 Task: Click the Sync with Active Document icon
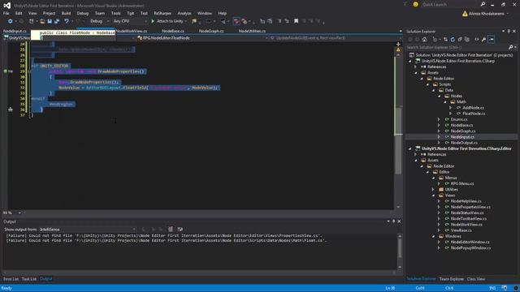pyautogui.click(x=445, y=40)
